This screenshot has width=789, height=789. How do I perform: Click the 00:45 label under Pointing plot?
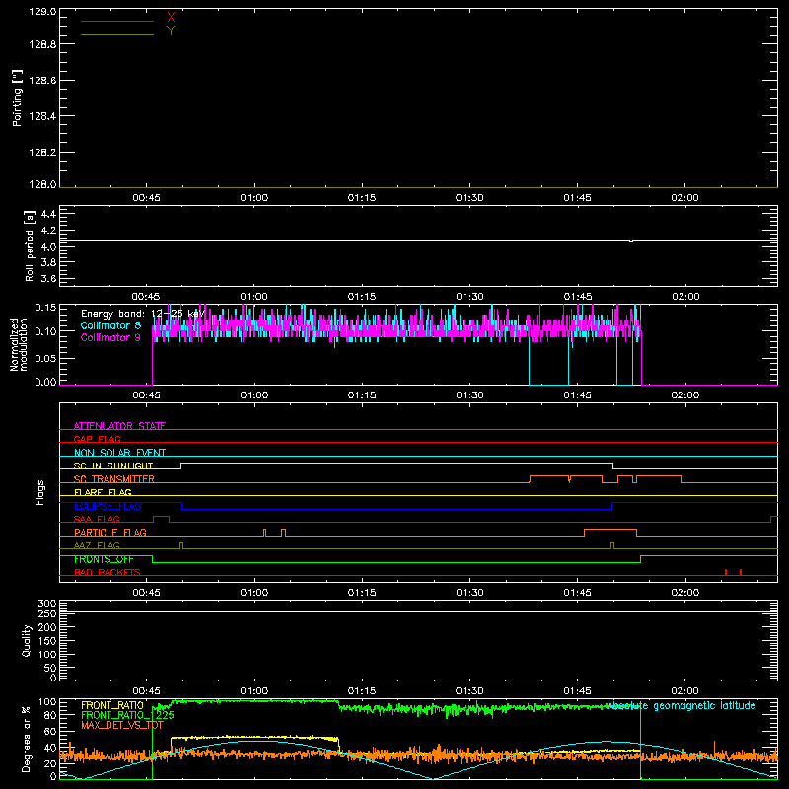(146, 198)
